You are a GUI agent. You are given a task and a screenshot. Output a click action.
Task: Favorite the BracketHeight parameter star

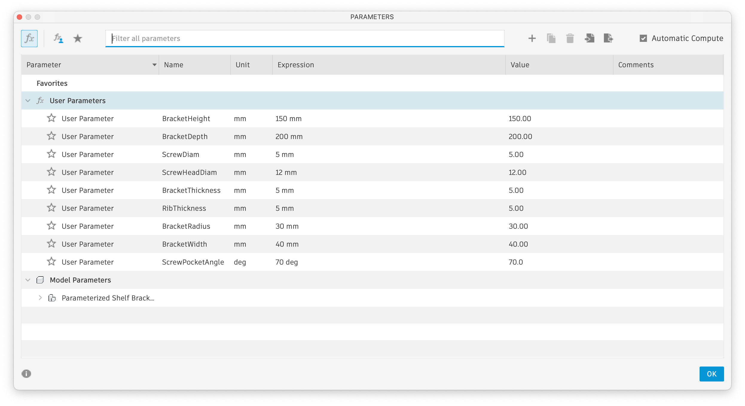point(51,118)
